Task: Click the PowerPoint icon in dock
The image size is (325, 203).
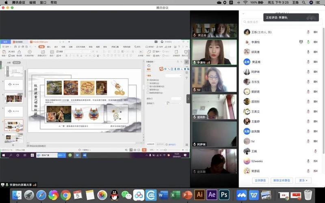Action: click(x=187, y=195)
